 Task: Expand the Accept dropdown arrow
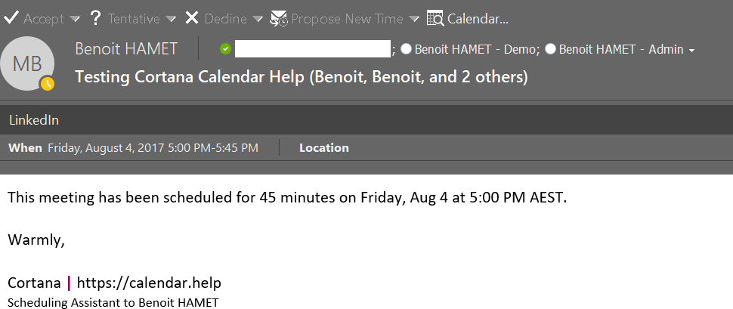74,18
